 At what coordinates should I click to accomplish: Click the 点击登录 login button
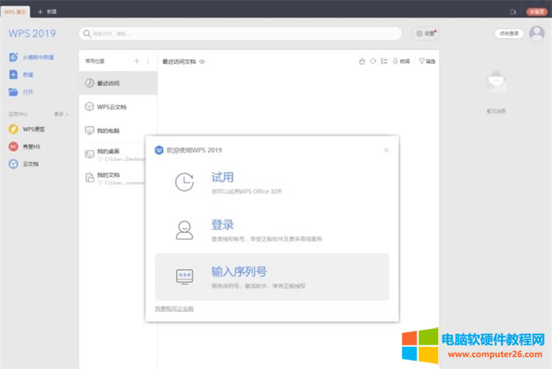click(509, 33)
